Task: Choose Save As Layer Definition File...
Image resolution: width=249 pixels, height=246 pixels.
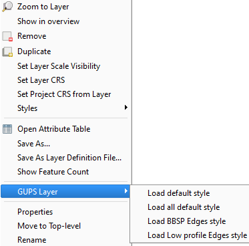Action: [x=69, y=158]
